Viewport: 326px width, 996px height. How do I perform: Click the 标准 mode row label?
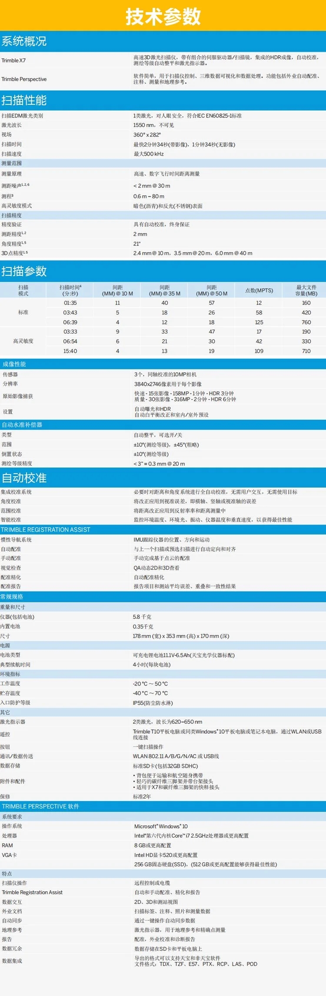[x=23, y=312]
